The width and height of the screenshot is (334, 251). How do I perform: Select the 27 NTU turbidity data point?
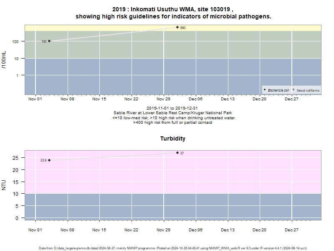(177, 153)
